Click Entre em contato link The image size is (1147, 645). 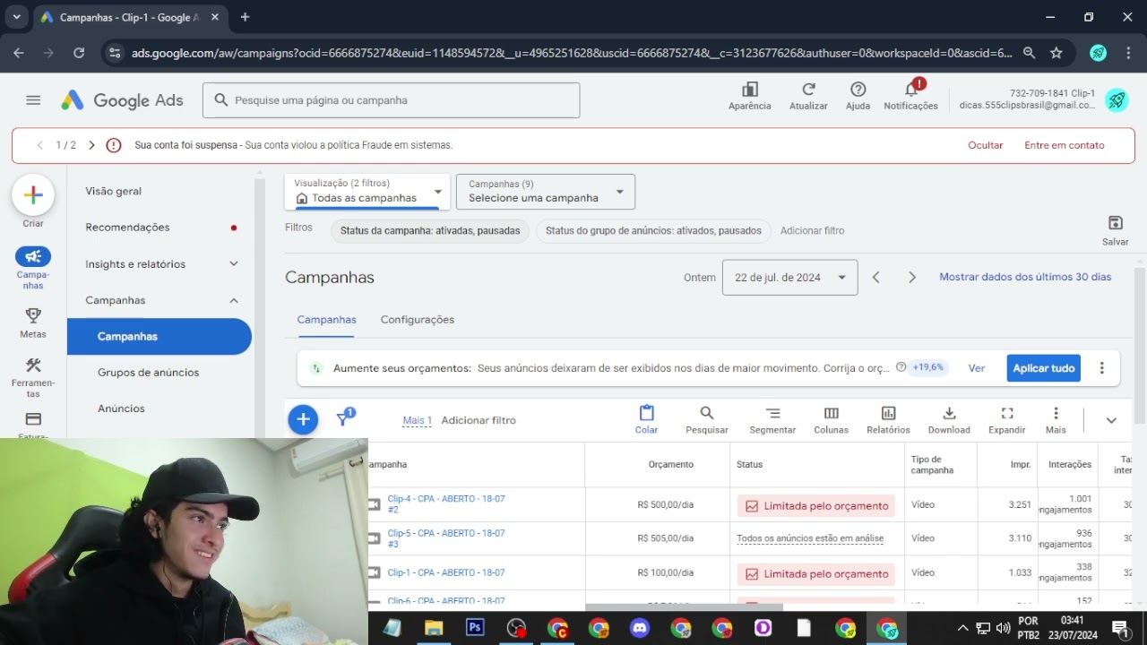click(1065, 145)
